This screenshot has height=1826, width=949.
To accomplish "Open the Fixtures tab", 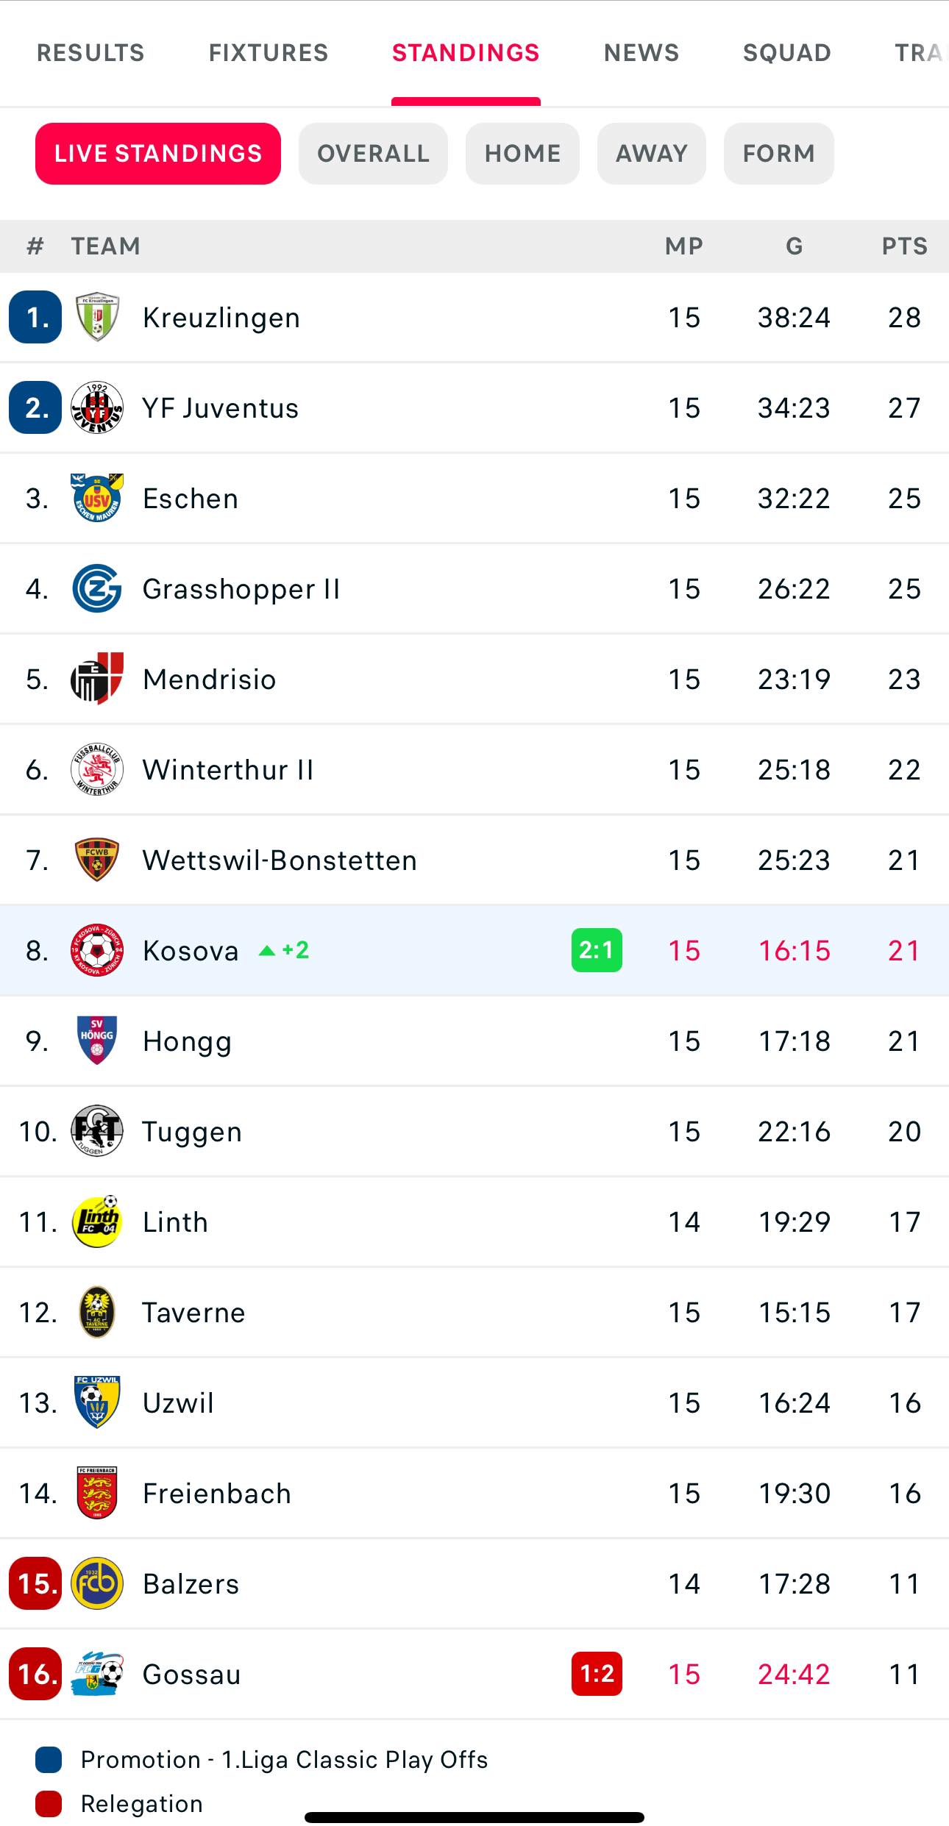I will point(269,53).
